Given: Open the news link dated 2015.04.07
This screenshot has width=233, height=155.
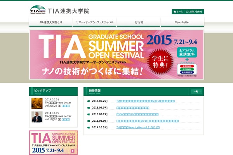Looking at the screenshot, I should 133,108.
